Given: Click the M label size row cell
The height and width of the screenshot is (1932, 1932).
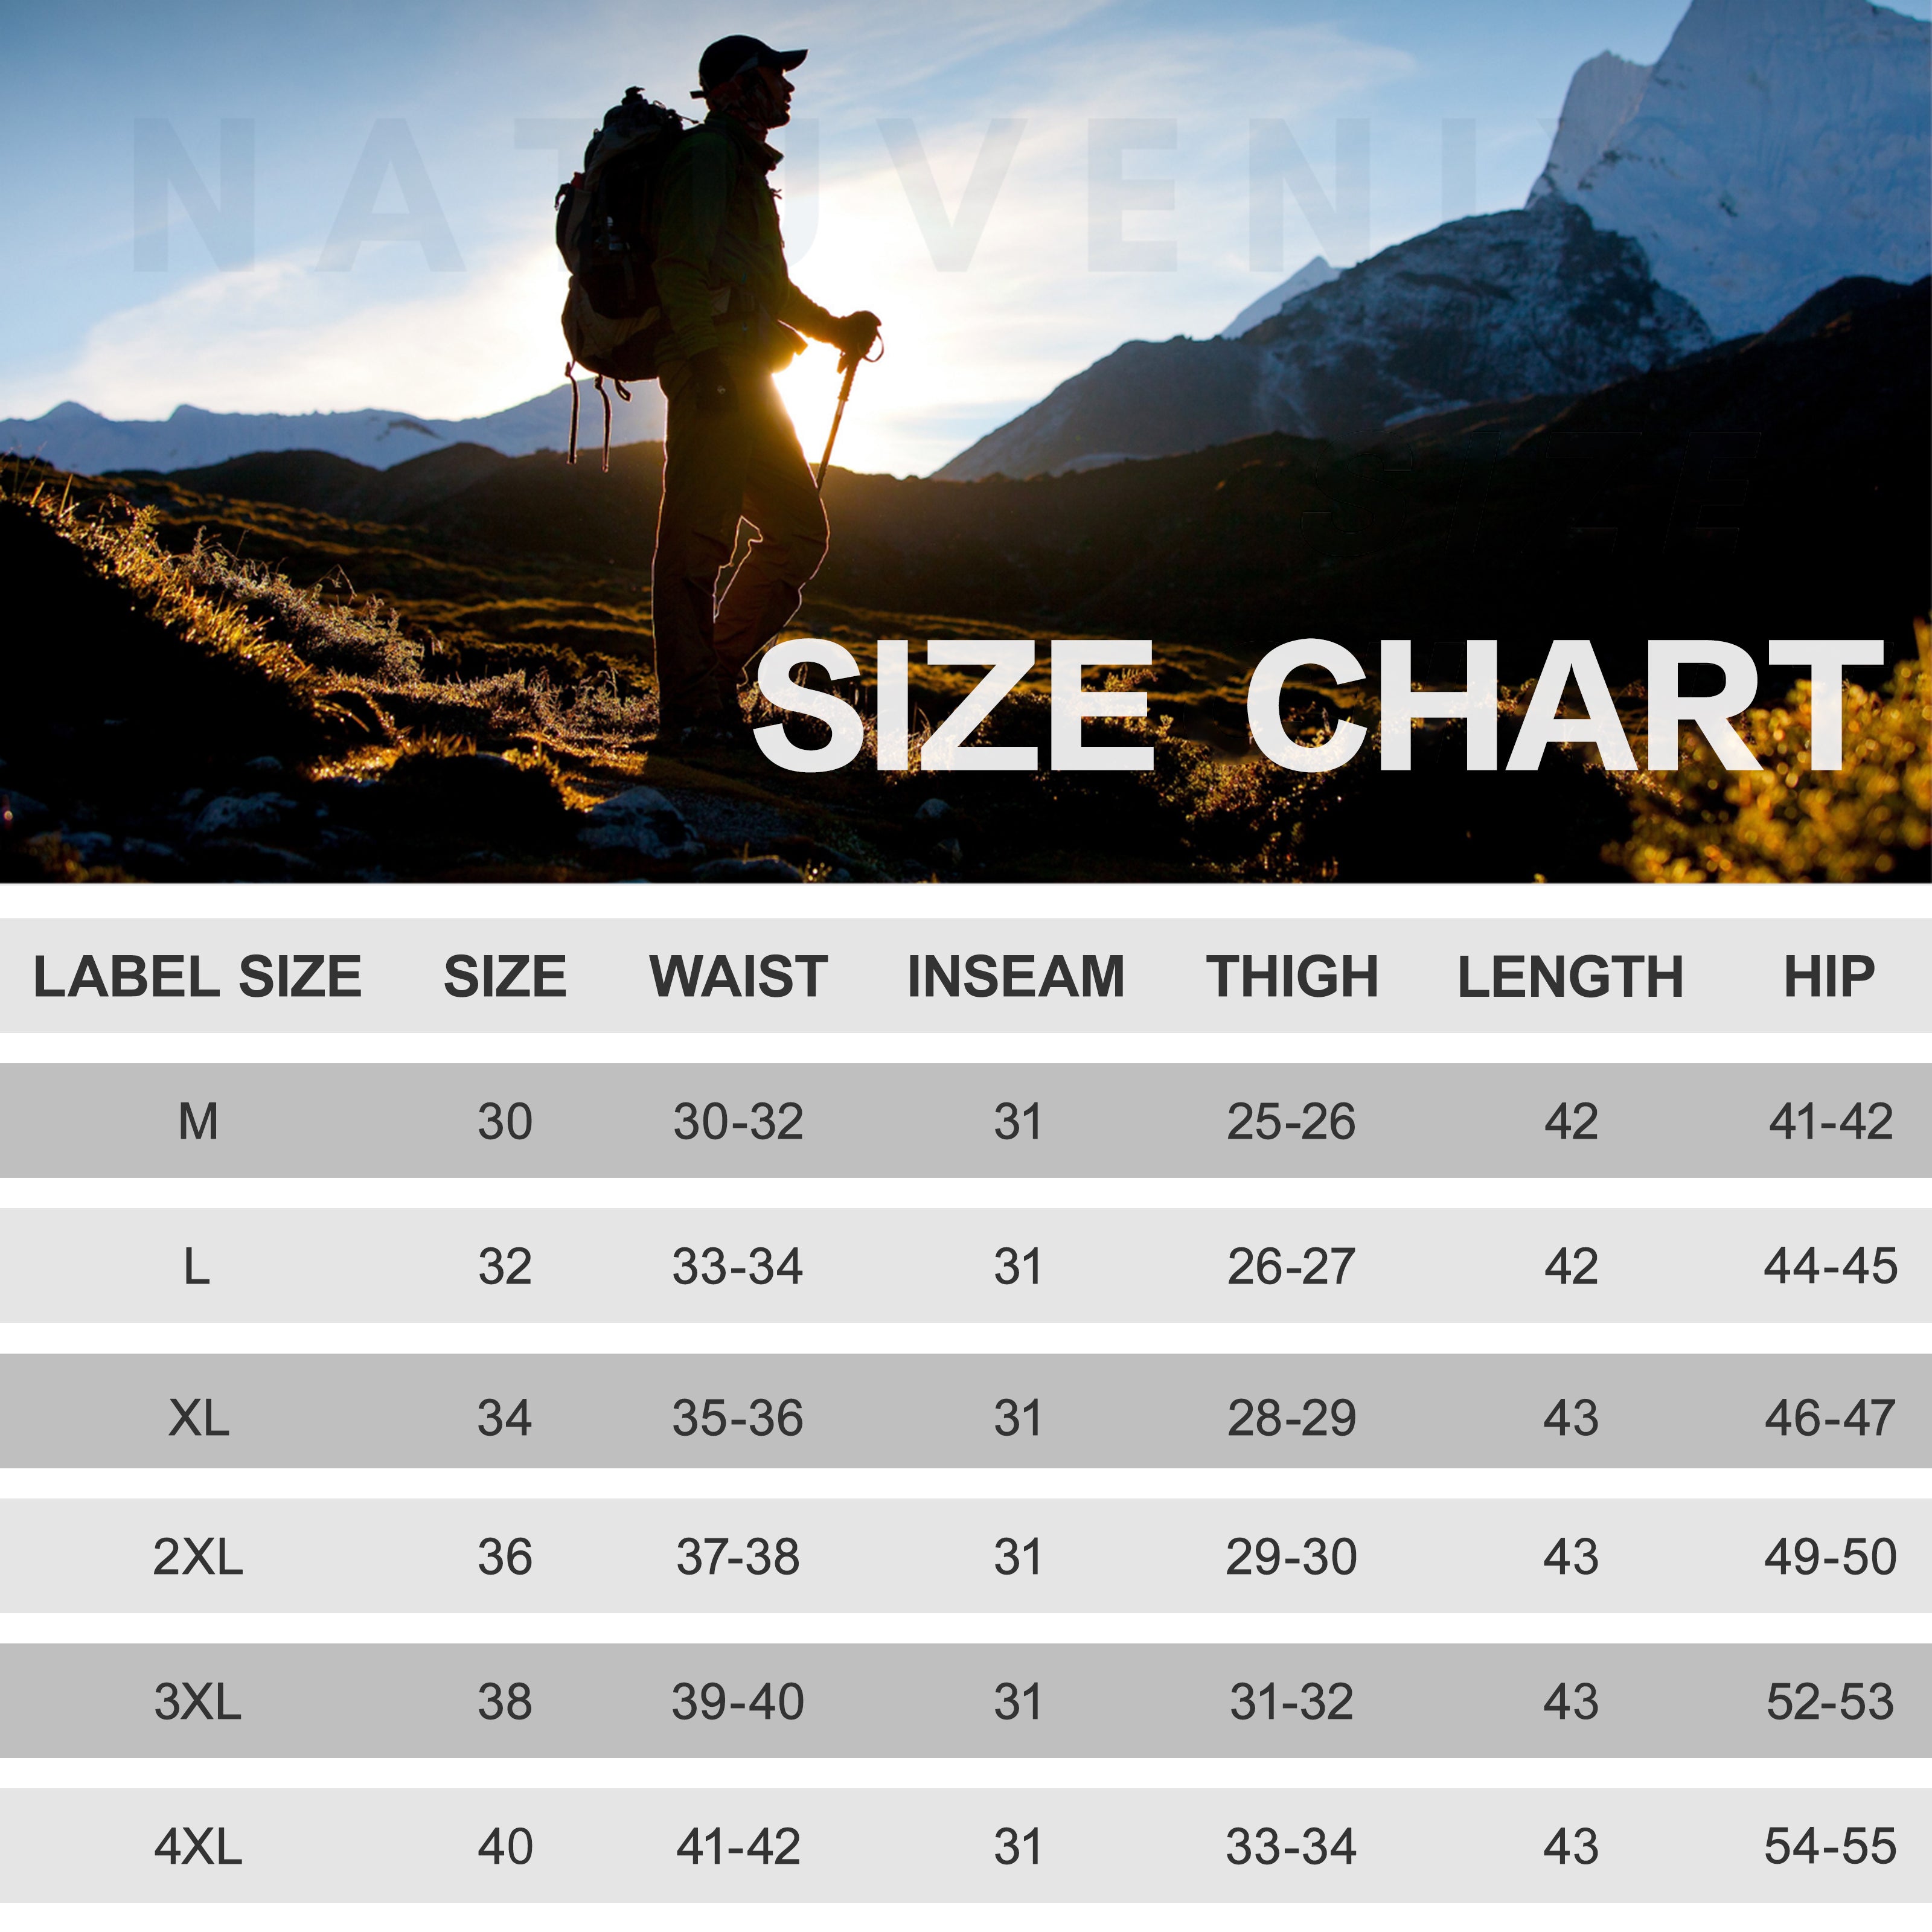Looking at the screenshot, I should tap(198, 1121).
